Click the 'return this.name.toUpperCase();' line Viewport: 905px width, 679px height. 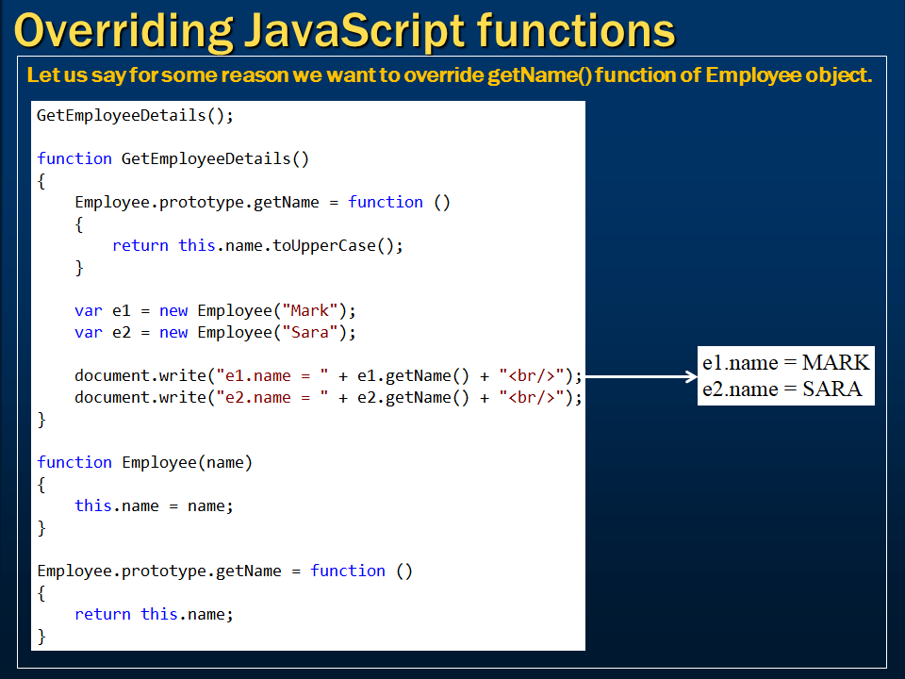point(257,245)
